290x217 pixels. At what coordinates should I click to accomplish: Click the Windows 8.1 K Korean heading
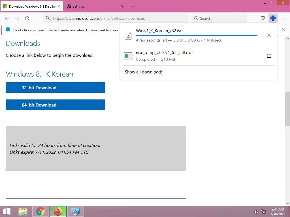[40, 74]
